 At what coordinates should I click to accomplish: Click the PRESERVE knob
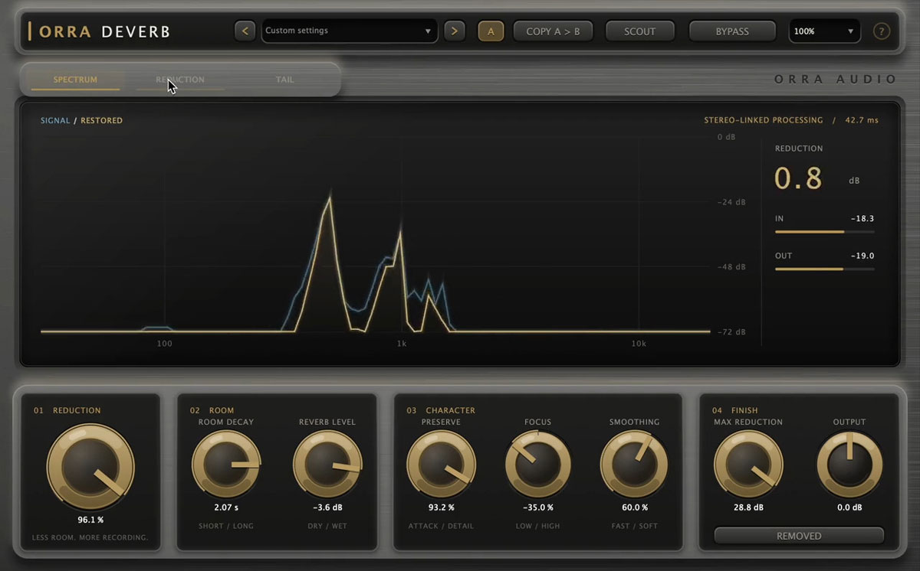coord(441,465)
